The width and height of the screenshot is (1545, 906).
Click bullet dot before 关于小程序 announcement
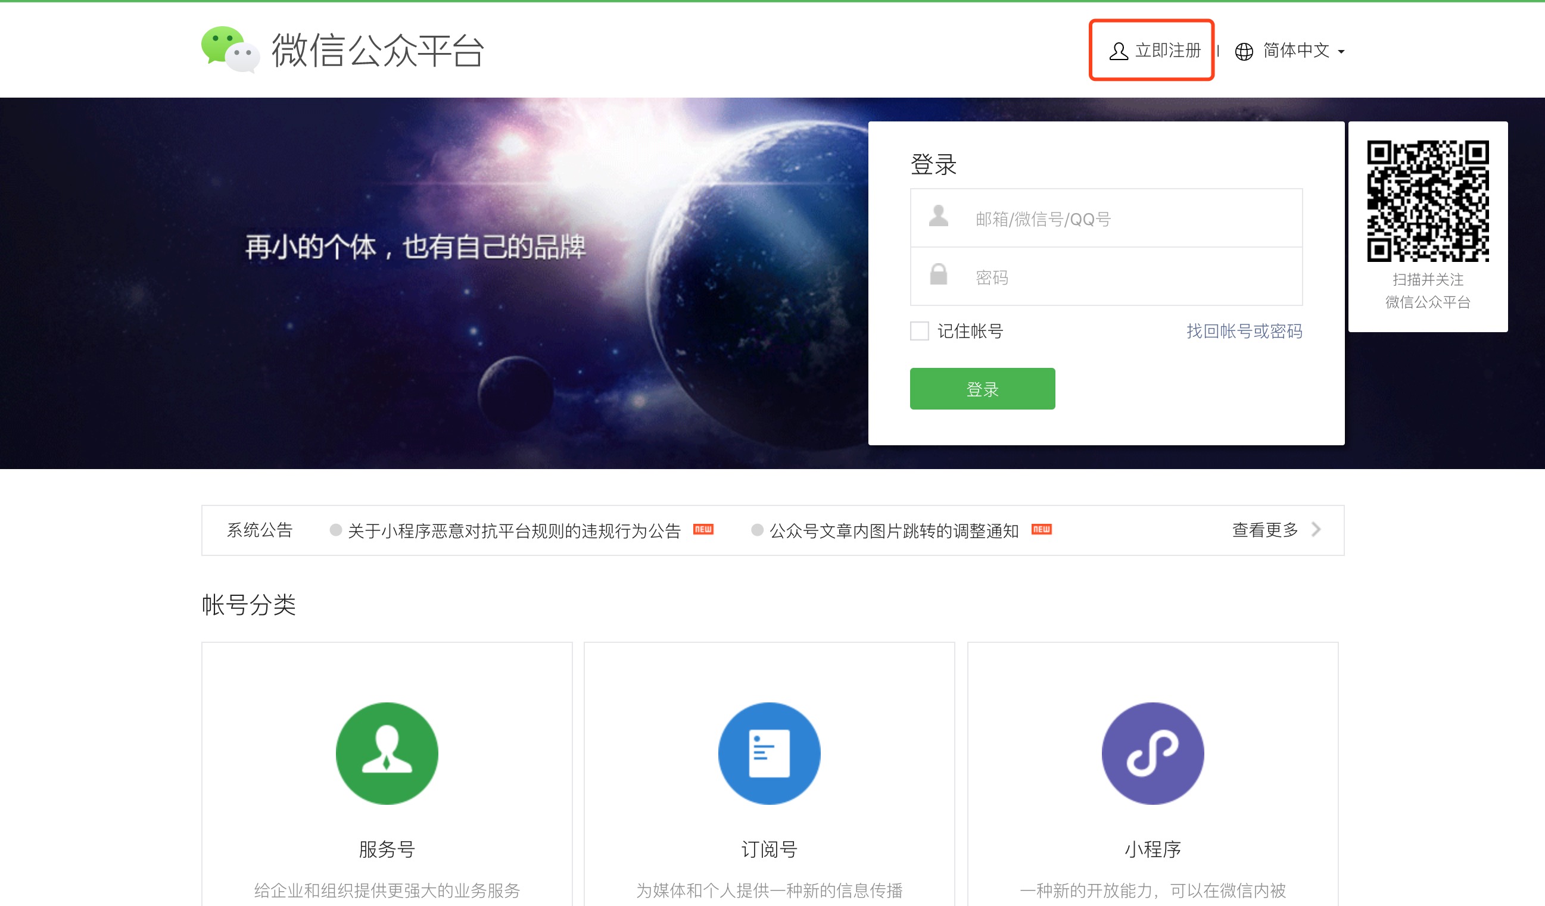click(335, 530)
